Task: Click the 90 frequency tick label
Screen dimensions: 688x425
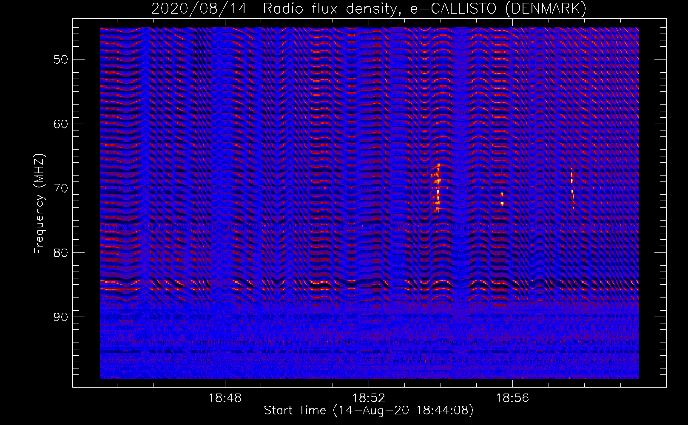Action: click(x=61, y=317)
